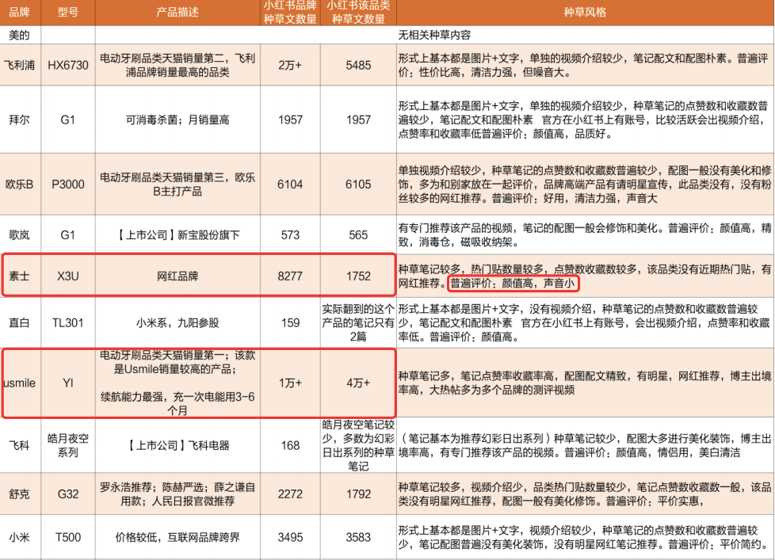This screenshot has width=775, height=560.
Task: Select model cell P3000
Action: 68,185
